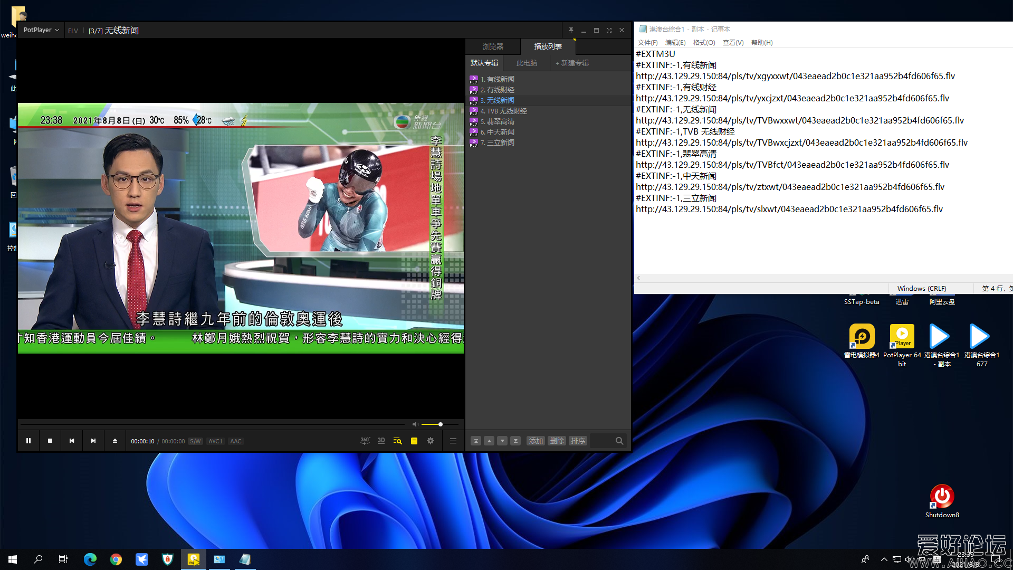Screen dimensions: 1013x570
Task: Click the 删除 delete button
Action: [x=557, y=441]
